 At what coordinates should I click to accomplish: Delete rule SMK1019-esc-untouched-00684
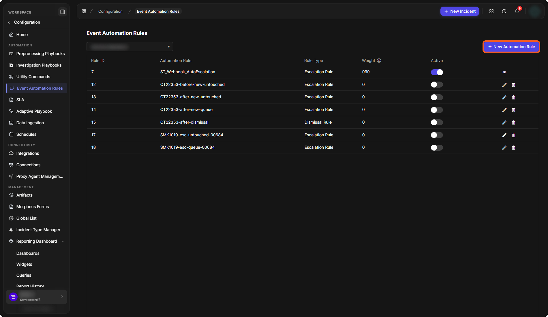click(x=514, y=135)
